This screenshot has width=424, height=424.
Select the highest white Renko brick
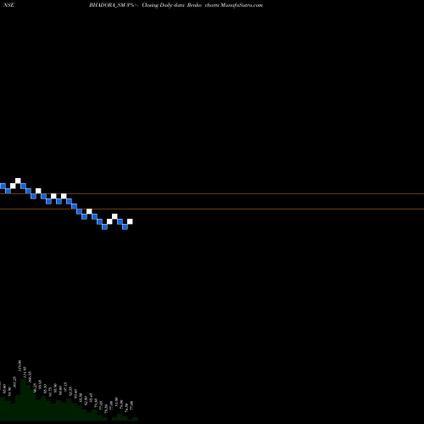pyautogui.click(x=18, y=181)
